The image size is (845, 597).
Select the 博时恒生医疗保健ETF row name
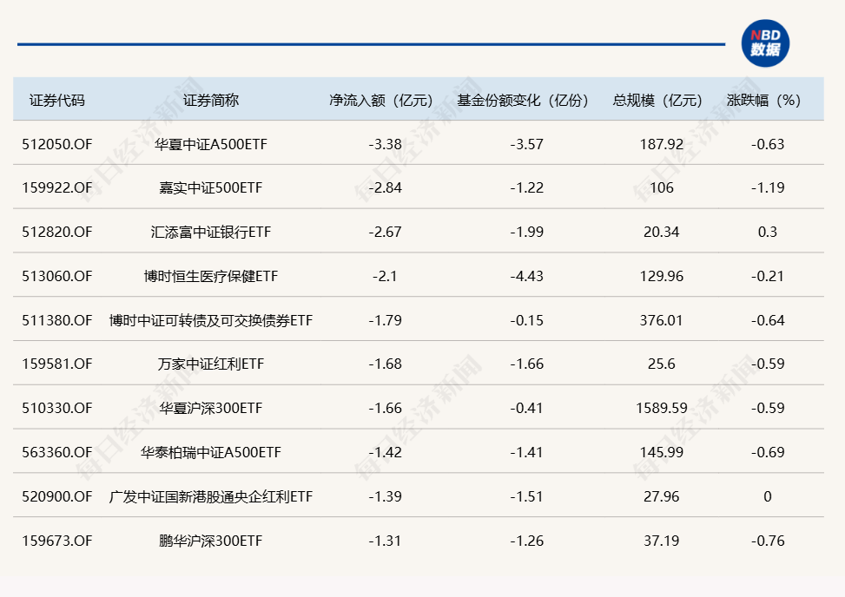(x=211, y=276)
